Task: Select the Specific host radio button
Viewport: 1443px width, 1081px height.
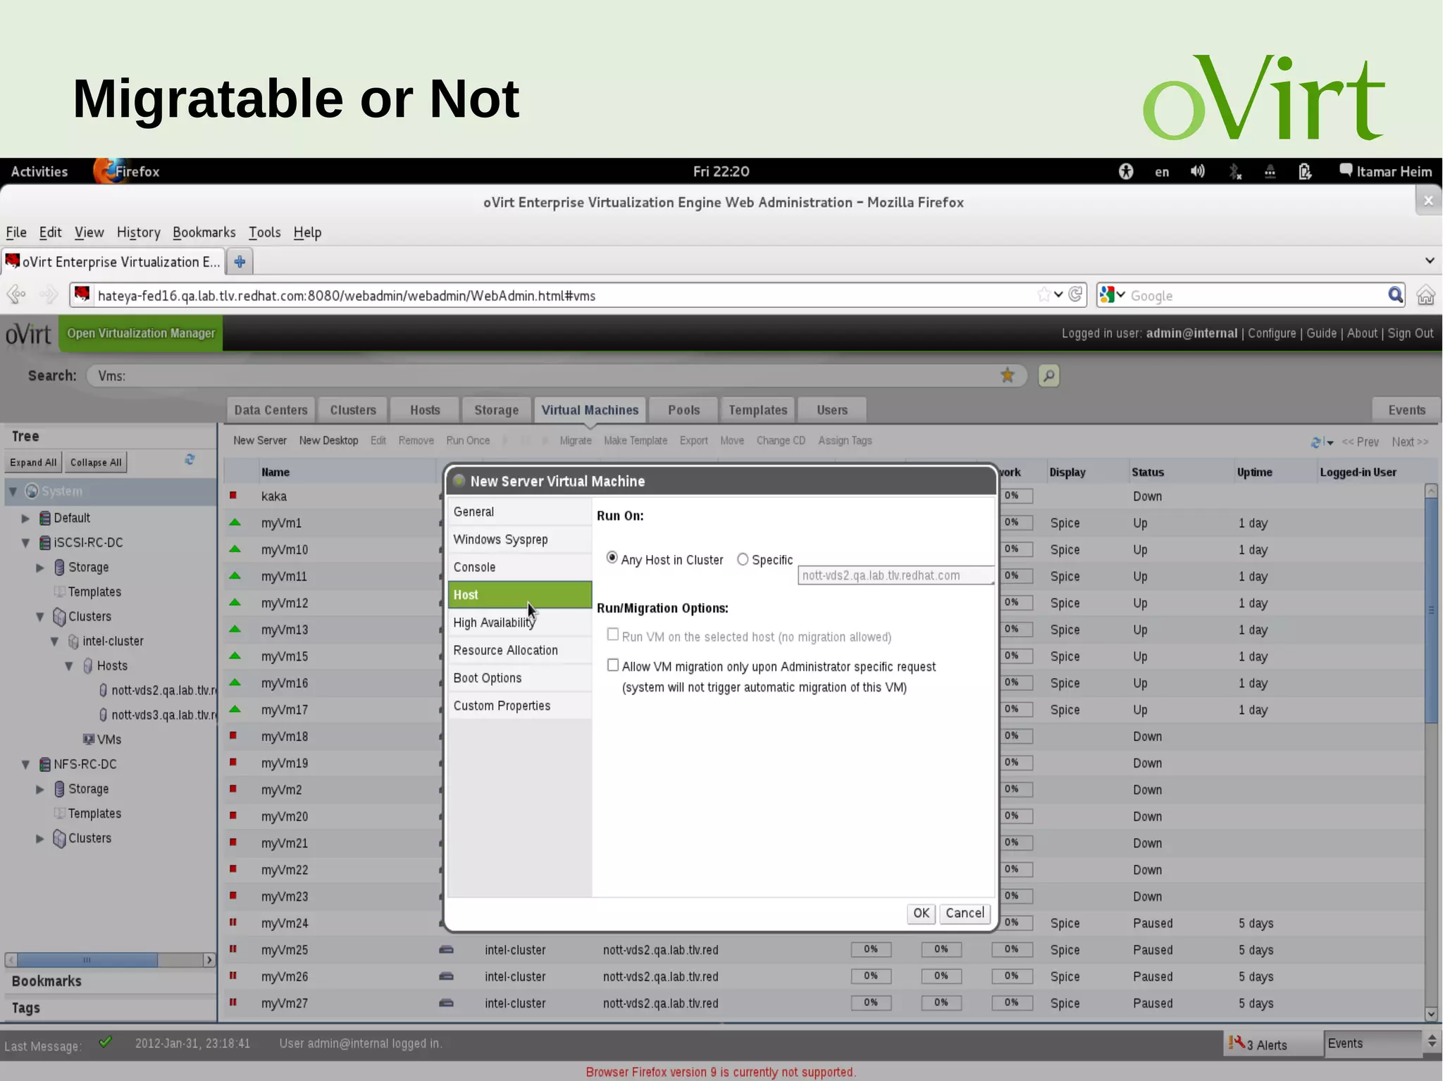Action: (x=743, y=559)
